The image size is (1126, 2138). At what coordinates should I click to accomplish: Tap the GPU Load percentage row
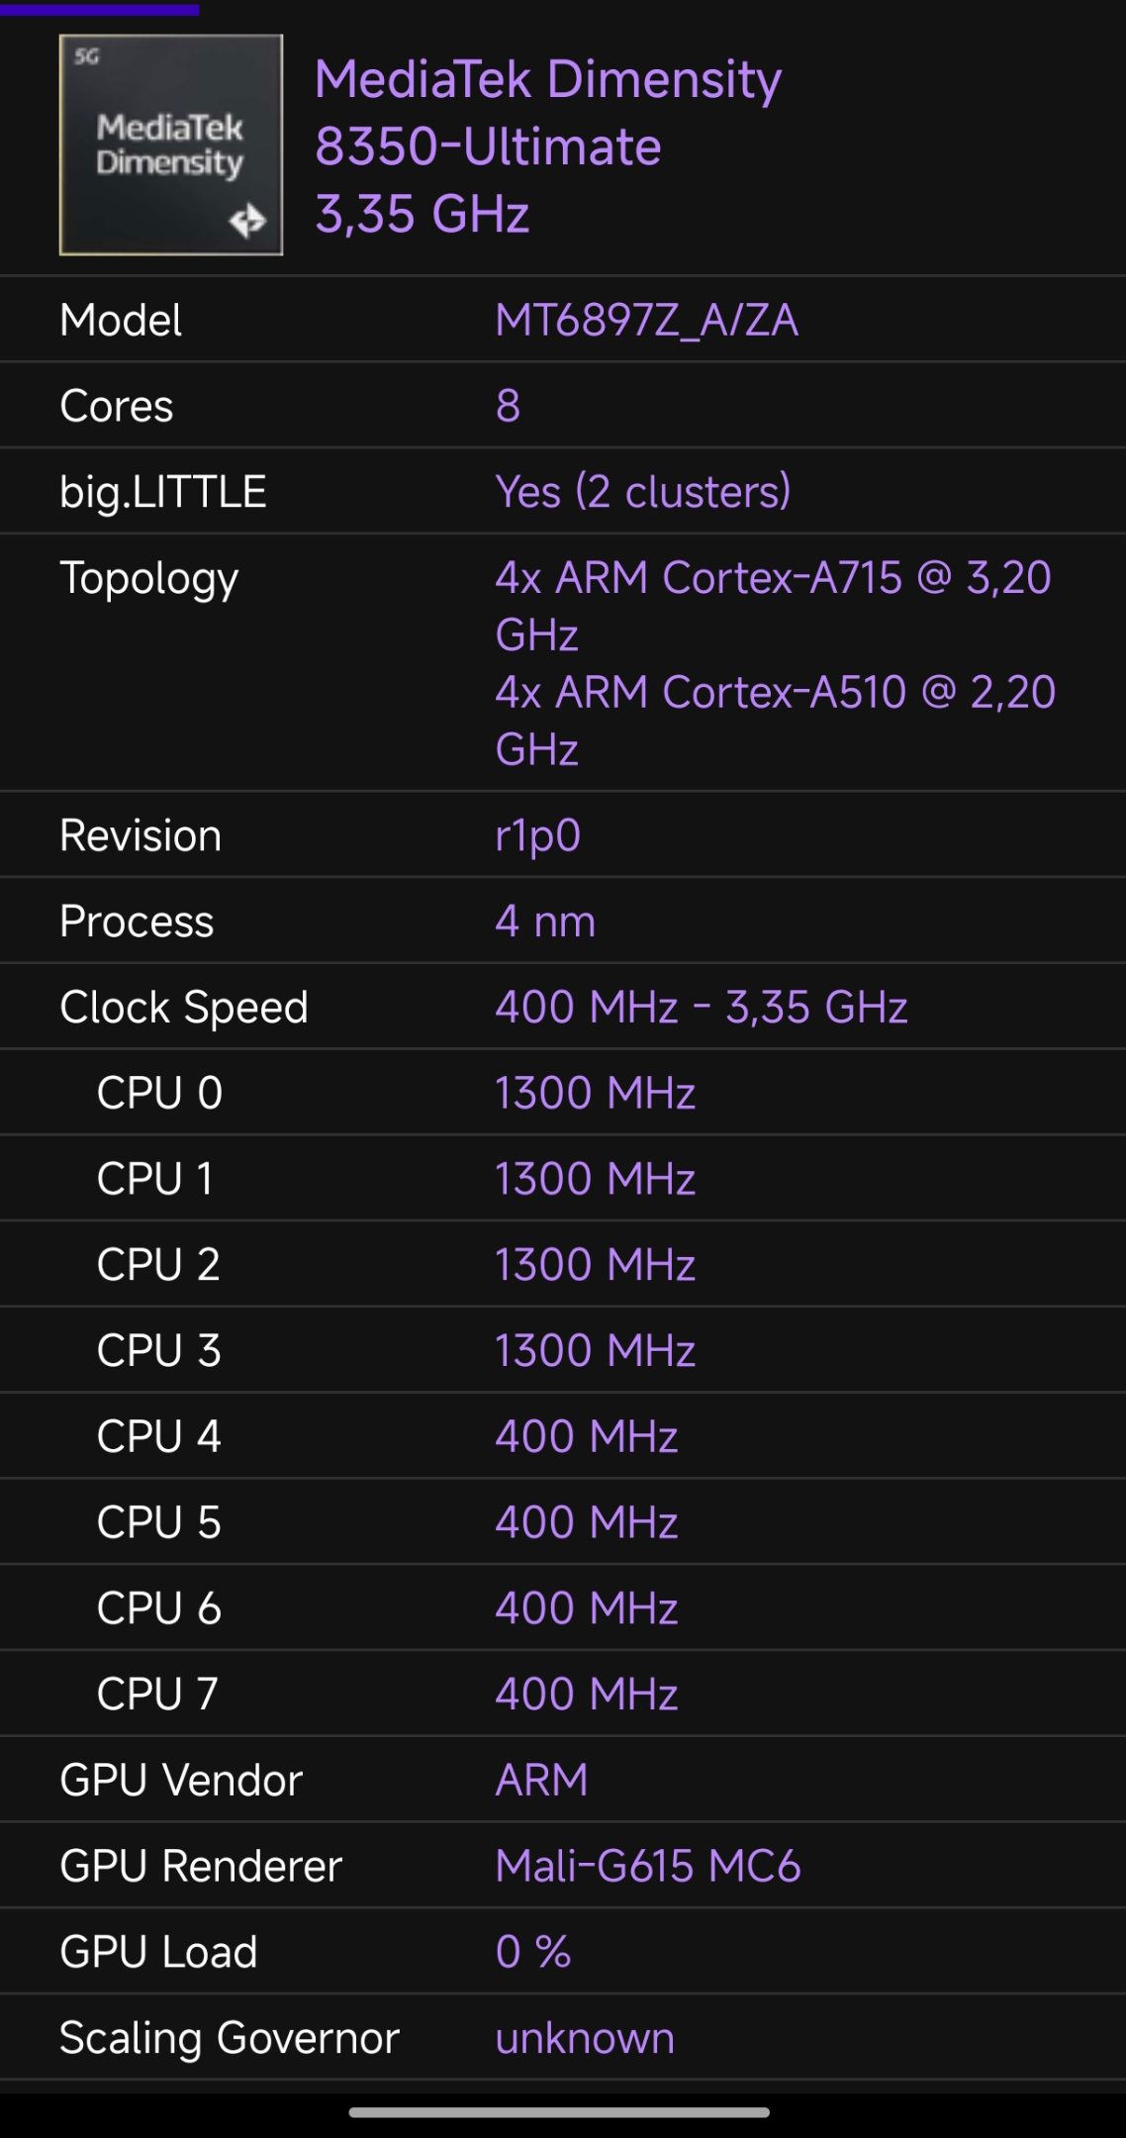coord(563,1952)
